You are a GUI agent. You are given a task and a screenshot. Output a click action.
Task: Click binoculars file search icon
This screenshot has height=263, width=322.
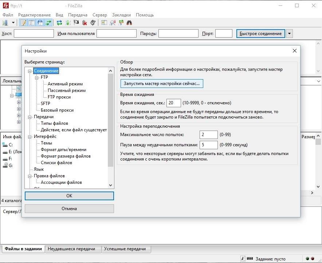129,23
